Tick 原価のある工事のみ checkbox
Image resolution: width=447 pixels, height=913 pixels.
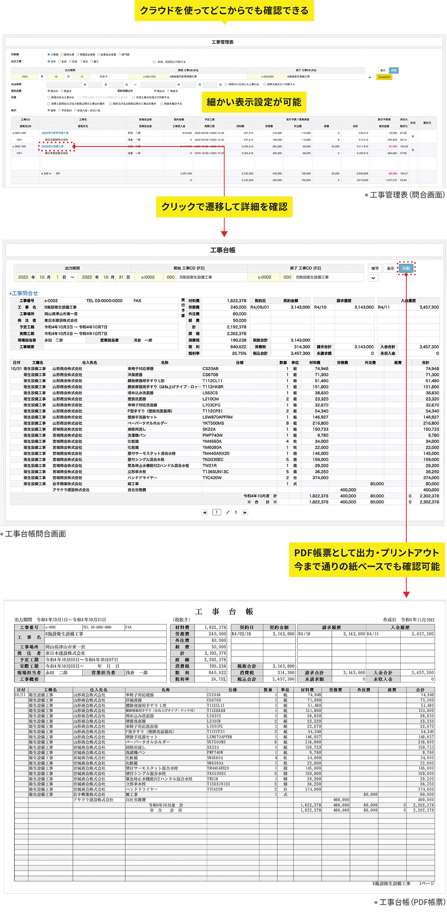pos(49,97)
